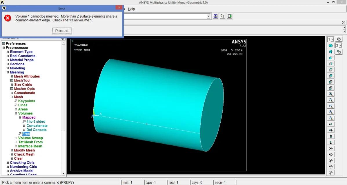This screenshot has height=185, width=347.
Task: Open the command input dropdown arrow
Action: [x=208, y=16]
